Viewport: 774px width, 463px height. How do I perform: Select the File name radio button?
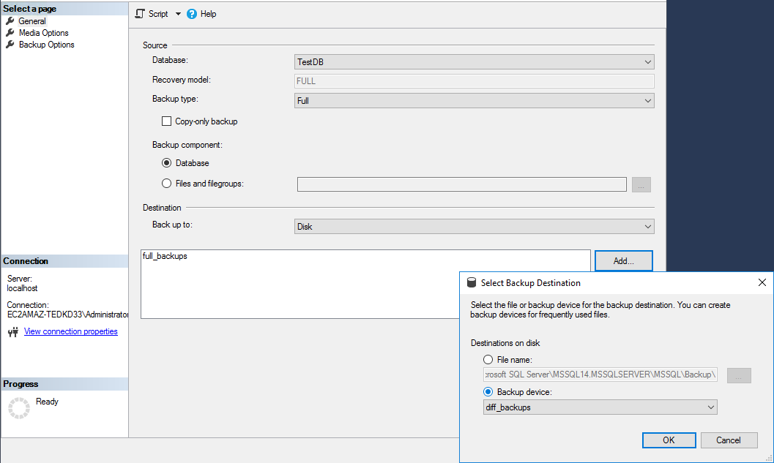[x=488, y=359]
